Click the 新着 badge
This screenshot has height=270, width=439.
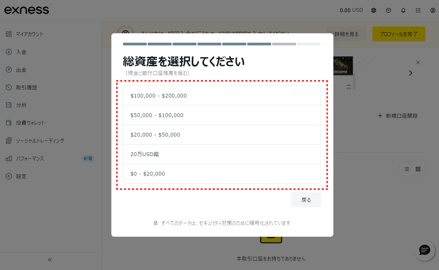[x=88, y=158]
